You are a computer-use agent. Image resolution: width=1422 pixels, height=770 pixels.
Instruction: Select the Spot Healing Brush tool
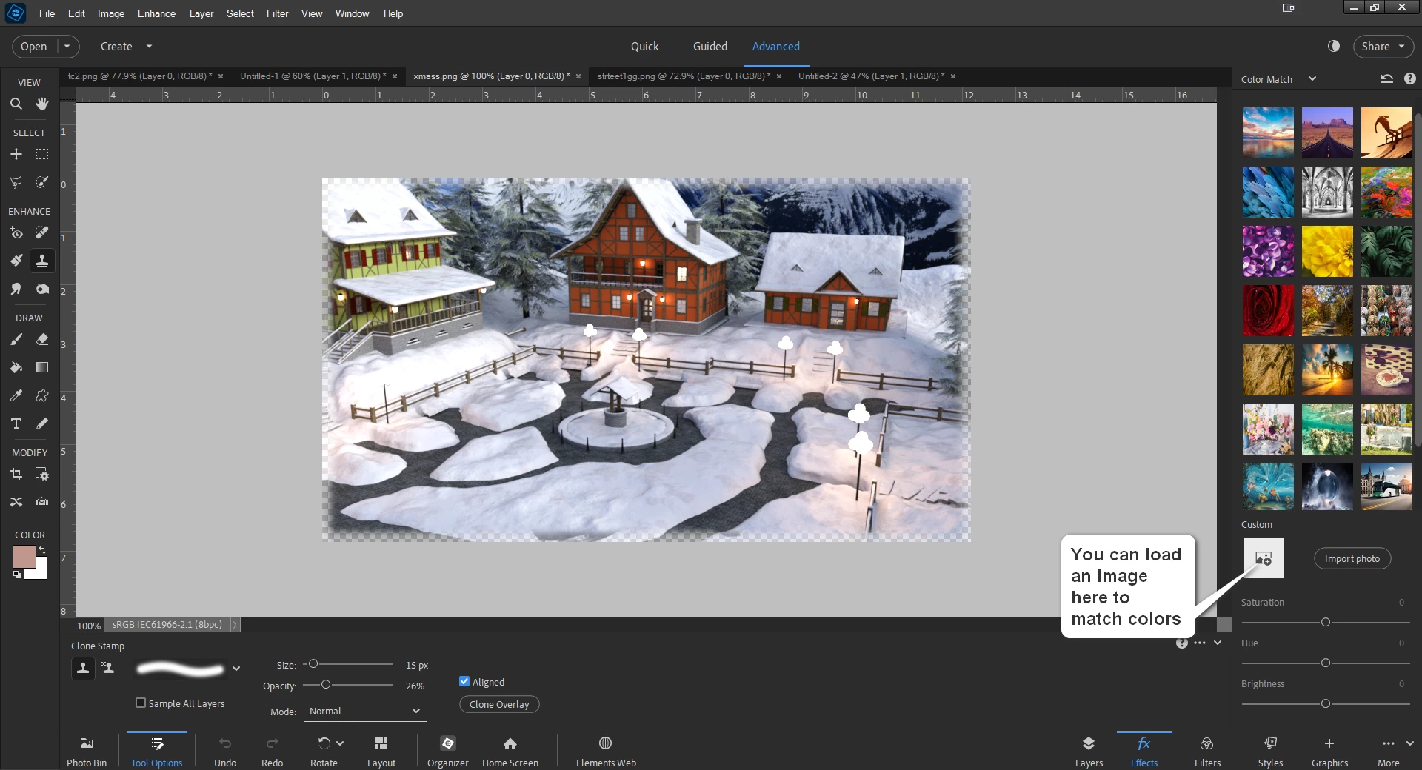pos(42,232)
